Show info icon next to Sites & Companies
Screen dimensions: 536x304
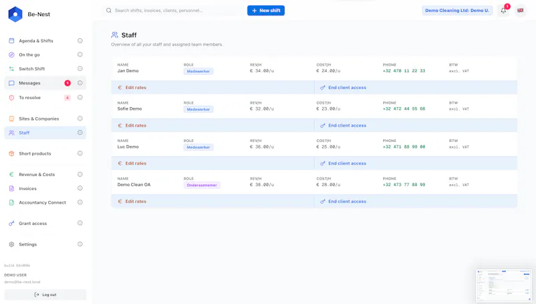(x=80, y=119)
